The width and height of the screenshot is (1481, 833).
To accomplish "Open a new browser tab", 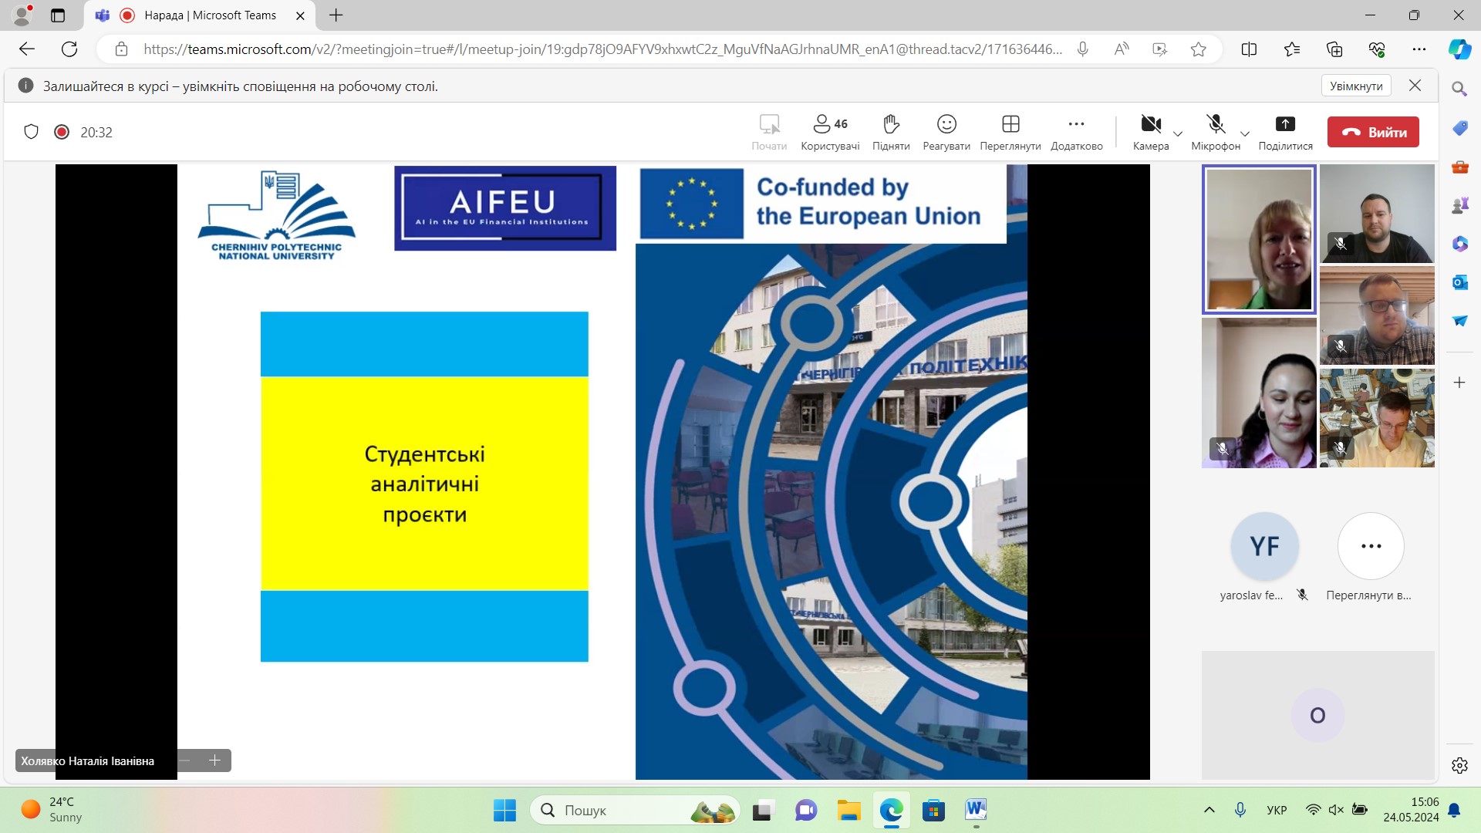I will [x=336, y=15].
